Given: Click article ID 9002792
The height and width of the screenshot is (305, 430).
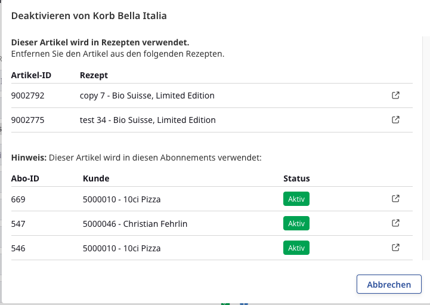Looking at the screenshot, I should tap(27, 95).
